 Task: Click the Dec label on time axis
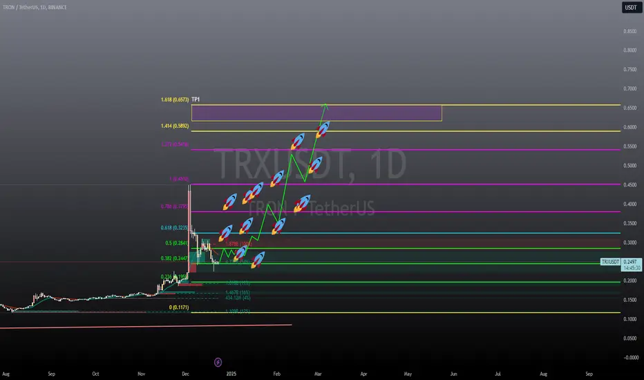(x=185, y=374)
